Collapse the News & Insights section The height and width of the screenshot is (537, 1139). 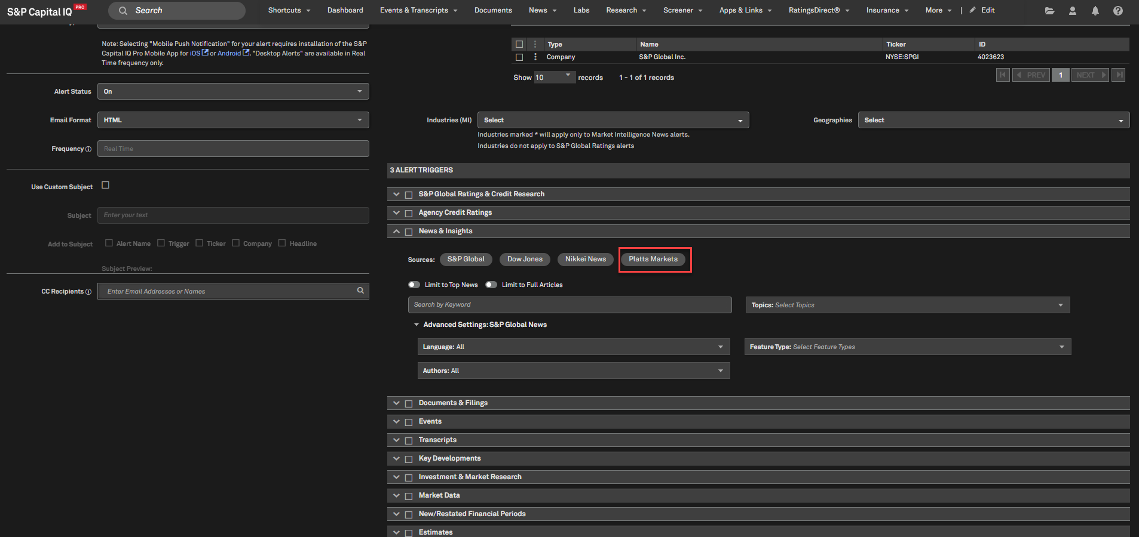(x=396, y=231)
